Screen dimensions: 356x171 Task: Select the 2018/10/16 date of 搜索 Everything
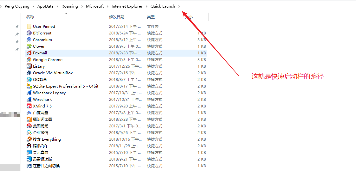click(125, 139)
